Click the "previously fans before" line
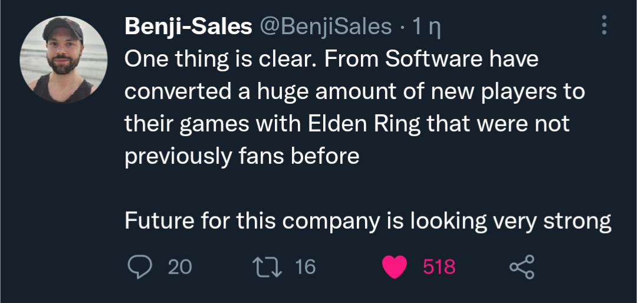Viewport: 637px width, 303px height. [242, 157]
